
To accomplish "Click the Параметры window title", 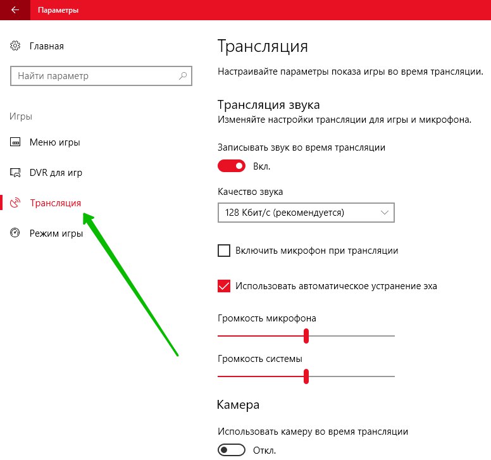I will tap(58, 10).
